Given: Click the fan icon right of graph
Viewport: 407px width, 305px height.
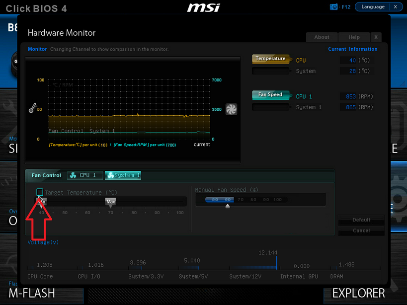Looking at the screenshot, I should [231, 109].
